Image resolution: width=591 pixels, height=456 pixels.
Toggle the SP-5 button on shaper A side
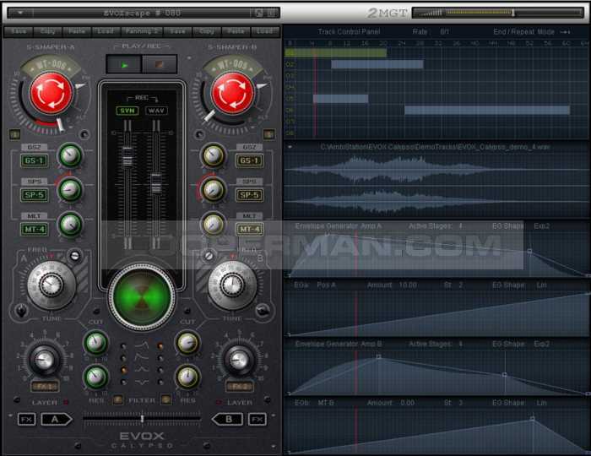coord(35,195)
